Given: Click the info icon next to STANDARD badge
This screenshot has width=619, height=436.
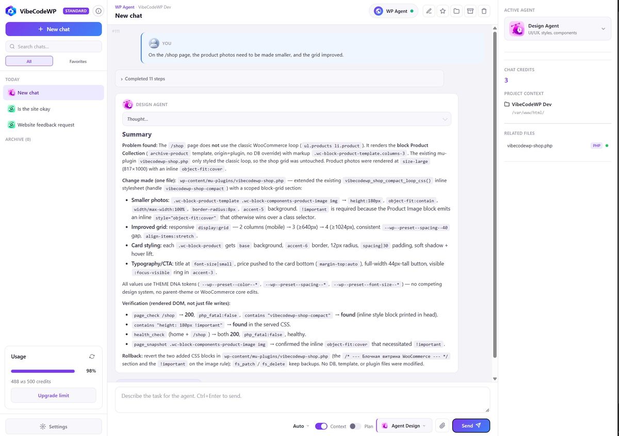Looking at the screenshot, I should tap(98, 11).
